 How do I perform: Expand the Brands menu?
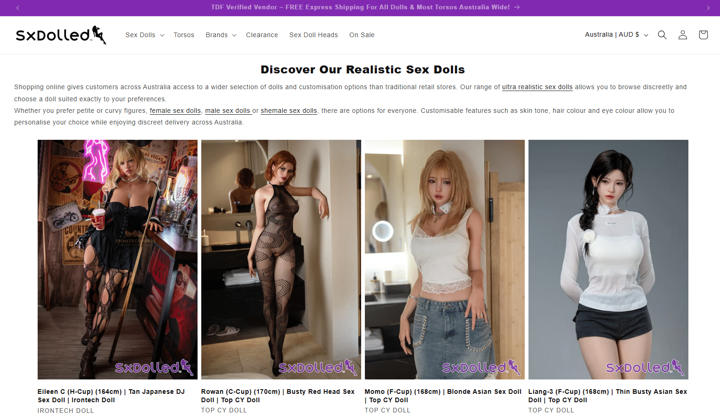click(x=221, y=35)
